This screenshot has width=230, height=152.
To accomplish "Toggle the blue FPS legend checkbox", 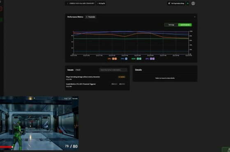I will [126, 59].
